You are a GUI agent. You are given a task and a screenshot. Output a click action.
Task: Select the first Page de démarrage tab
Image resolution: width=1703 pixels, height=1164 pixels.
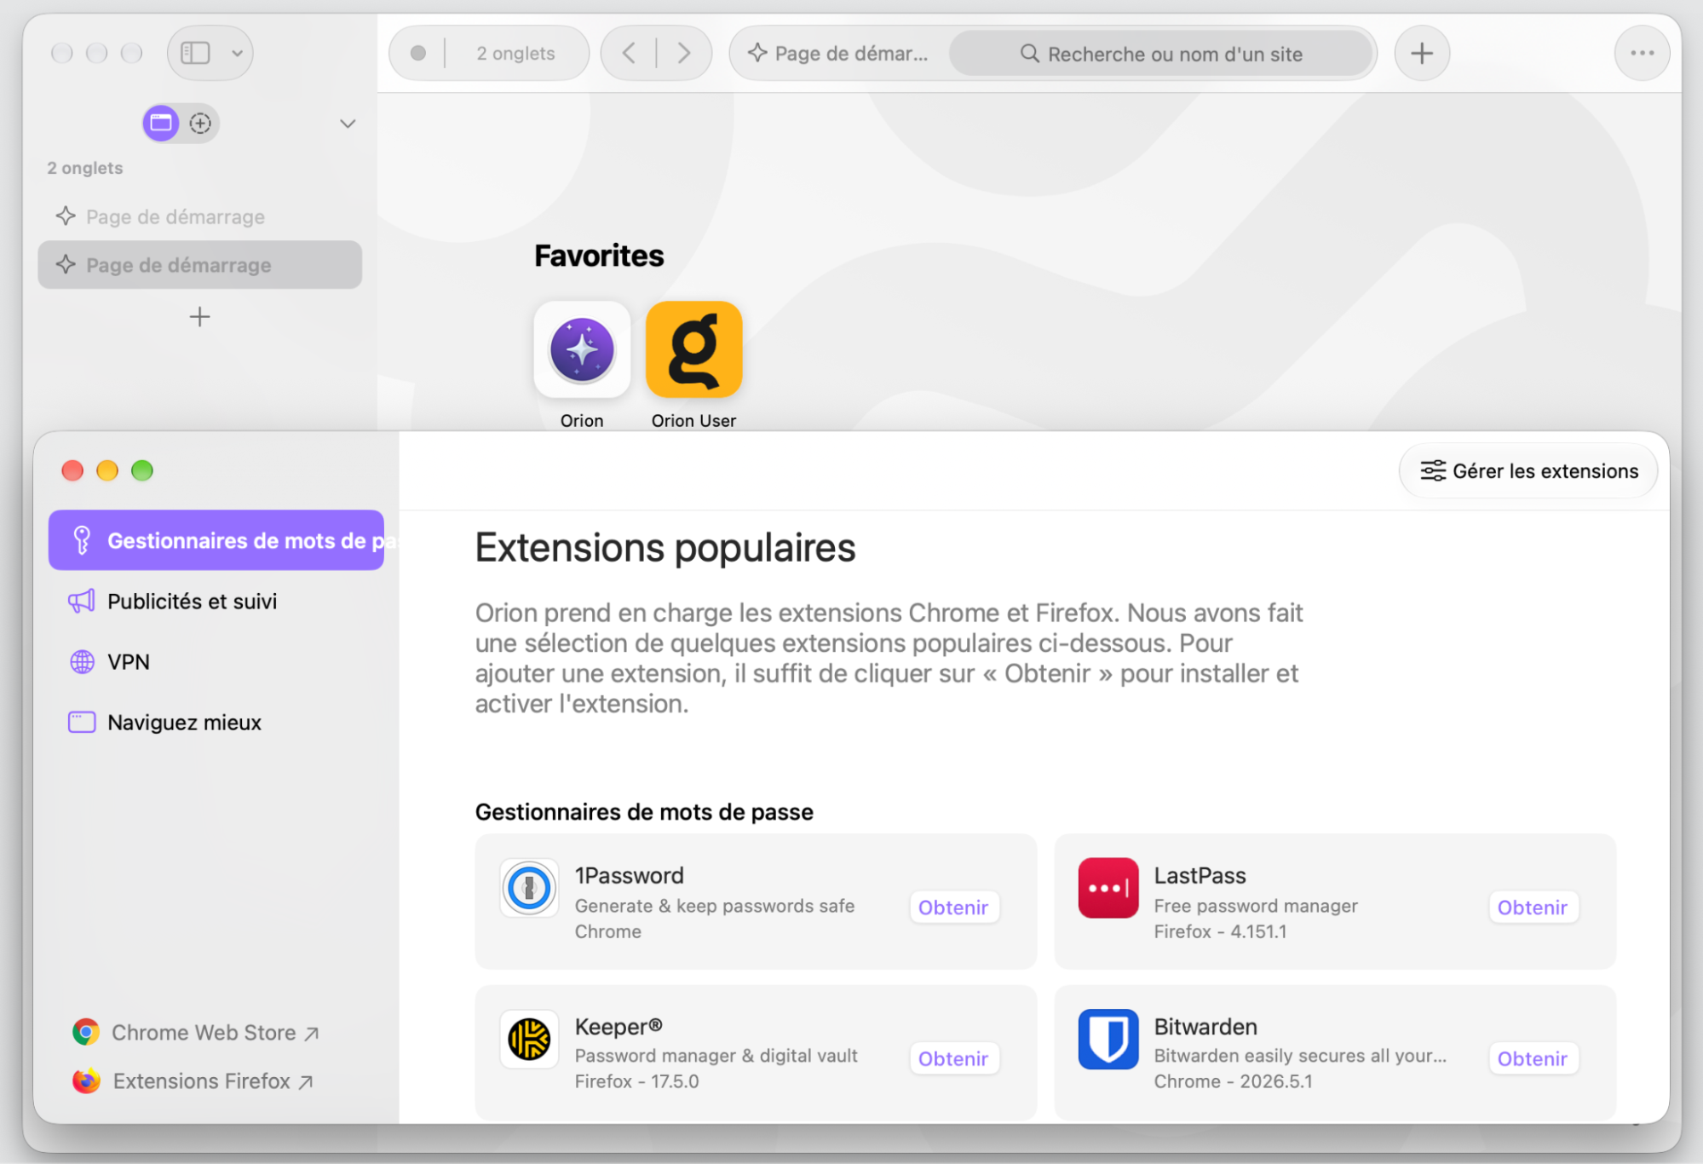point(199,216)
